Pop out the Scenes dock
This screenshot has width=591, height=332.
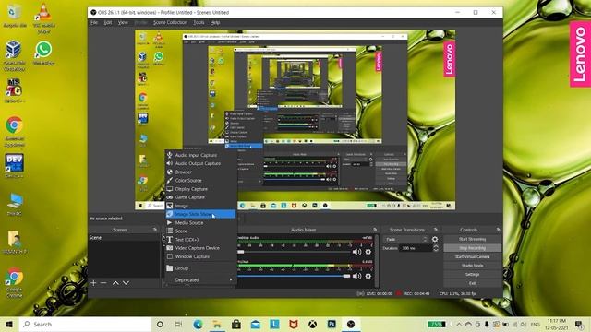pos(155,230)
